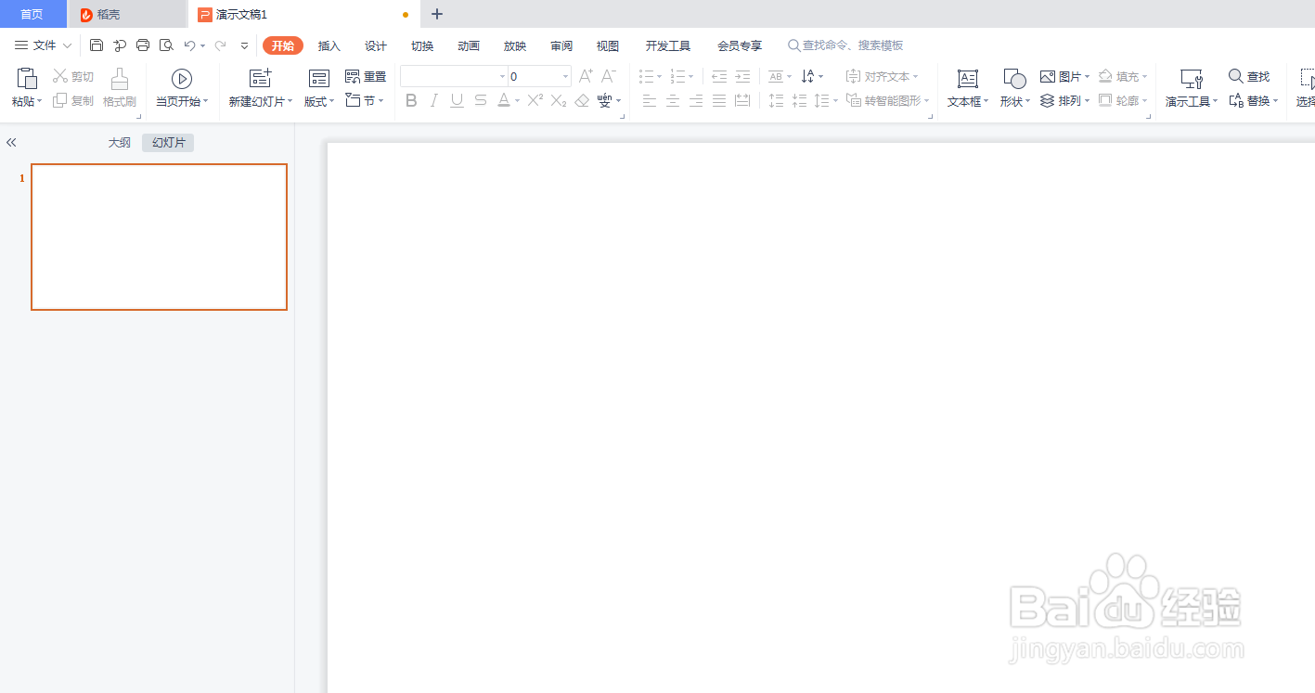Click the eraser clear-formatting icon
The width and height of the screenshot is (1315, 693).
click(582, 100)
